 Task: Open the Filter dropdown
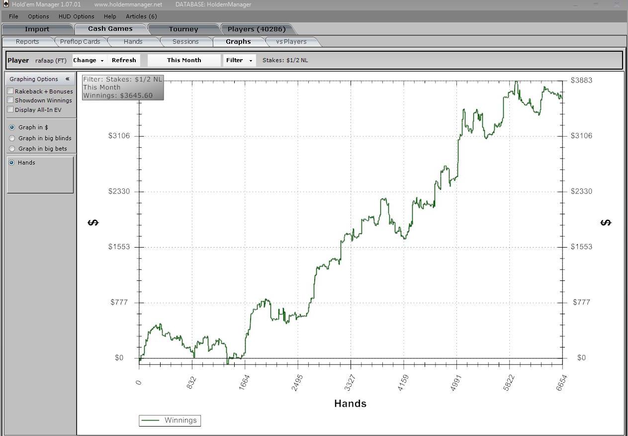pyautogui.click(x=240, y=60)
